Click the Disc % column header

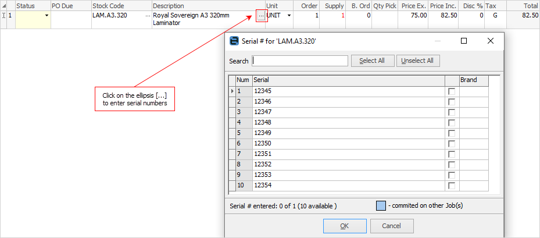coord(472,6)
